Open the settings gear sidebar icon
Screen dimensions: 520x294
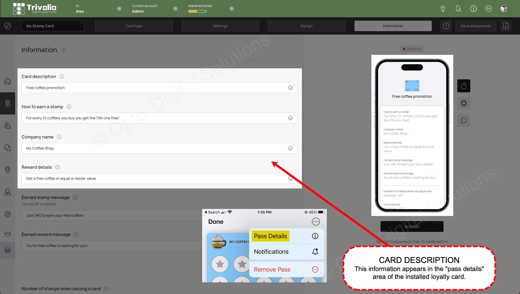(x=8, y=214)
